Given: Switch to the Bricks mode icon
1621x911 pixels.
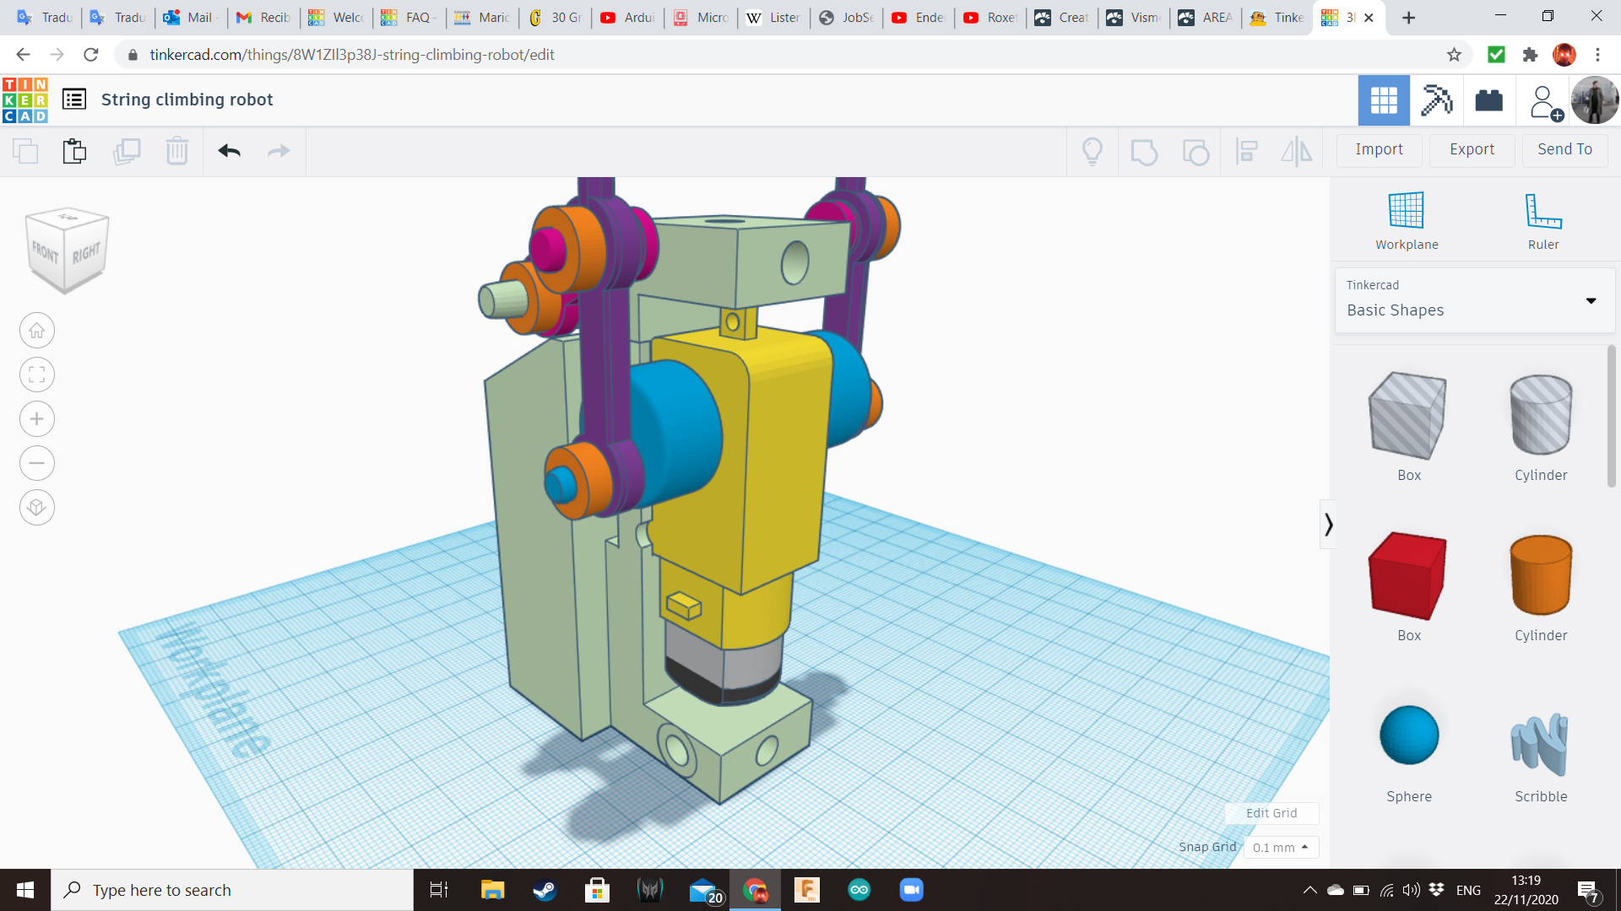Looking at the screenshot, I should click(1488, 100).
